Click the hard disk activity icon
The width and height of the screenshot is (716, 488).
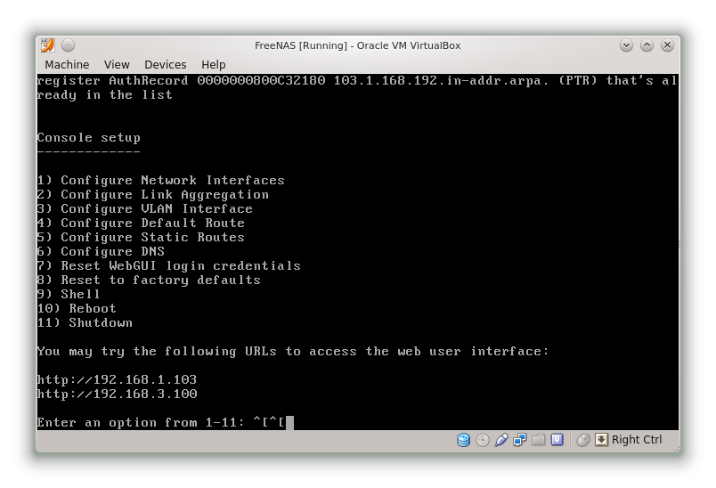(x=463, y=440)
